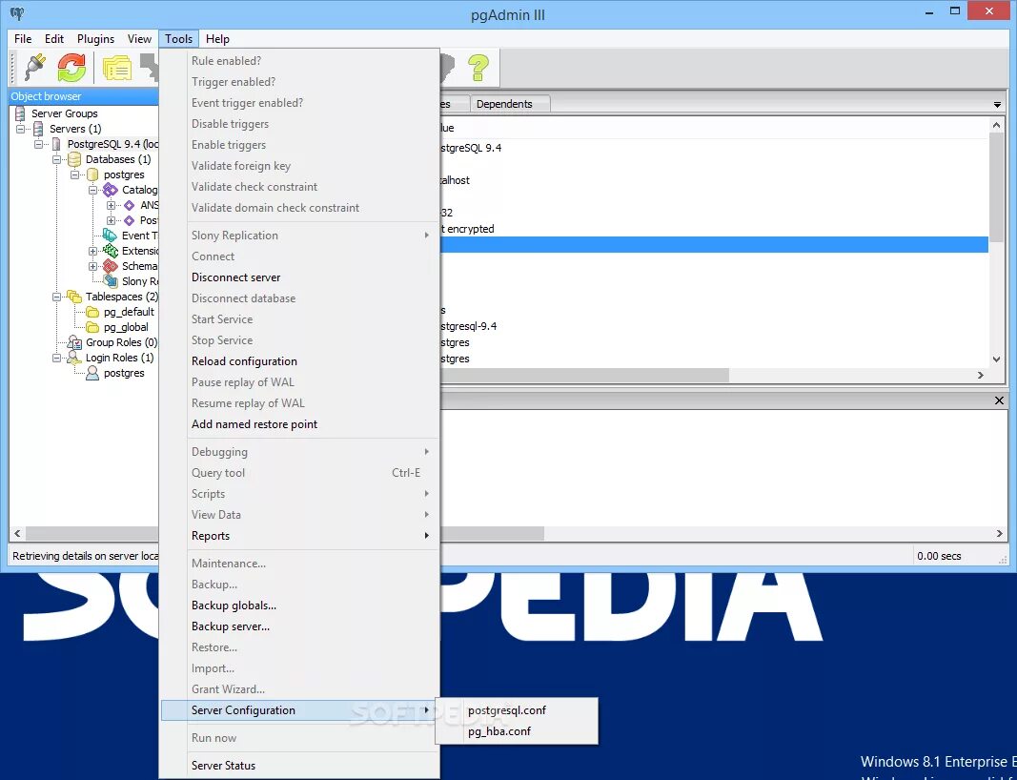
Task: Click the Slony Replication tree icon
Action: click(x=111, y=281)
